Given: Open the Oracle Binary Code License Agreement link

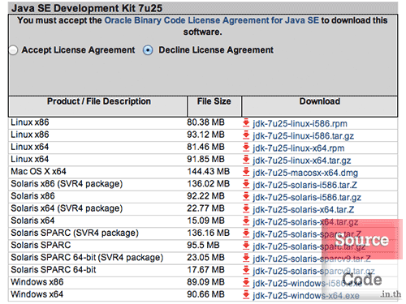Looking at the screenshot, I should 212,20.
